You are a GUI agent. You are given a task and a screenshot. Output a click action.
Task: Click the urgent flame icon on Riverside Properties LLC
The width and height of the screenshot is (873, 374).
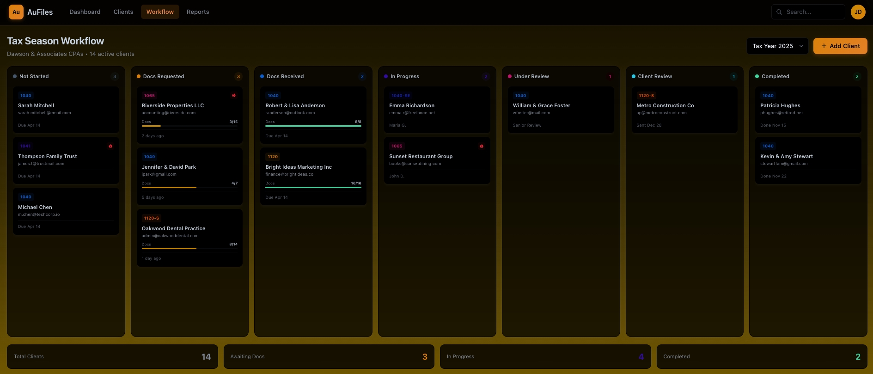[234, 96]
